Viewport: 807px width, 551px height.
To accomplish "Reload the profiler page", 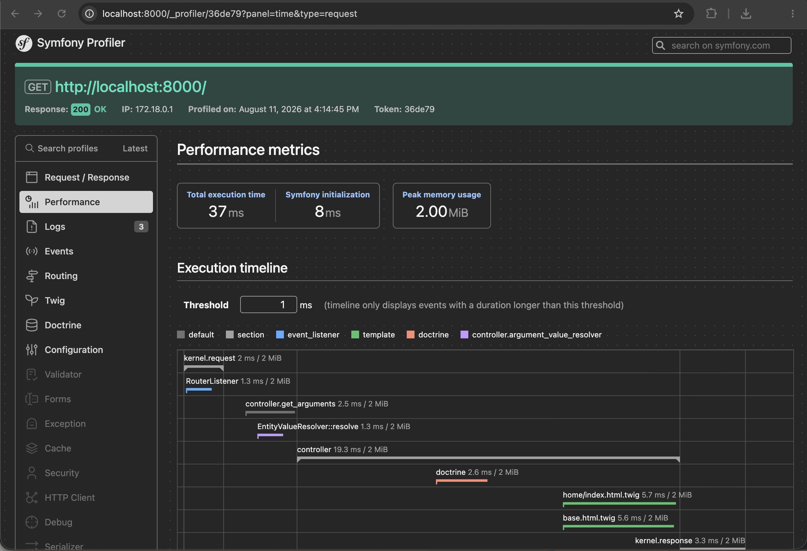I will 62,14.
